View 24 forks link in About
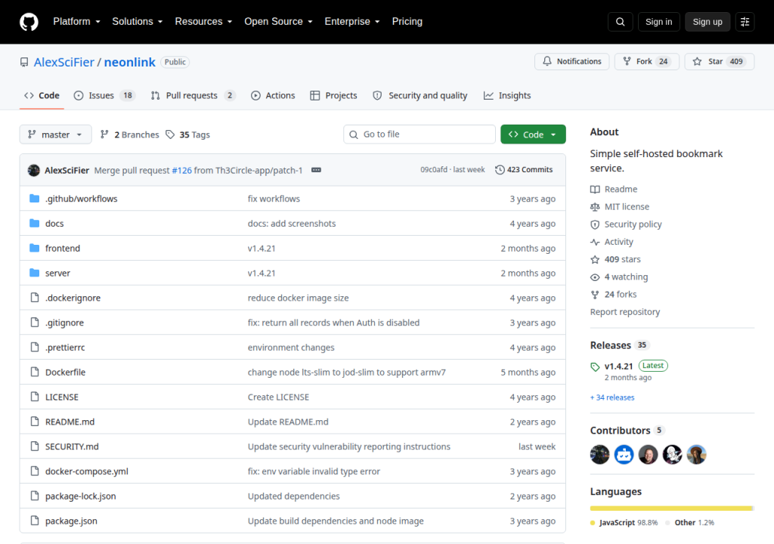This screenshot has width=774, height=544. tap(614, 294)
